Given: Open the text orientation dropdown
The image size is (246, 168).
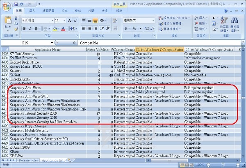Looking at the screenshot, I should pyautogui.click(x=103, y=21).
